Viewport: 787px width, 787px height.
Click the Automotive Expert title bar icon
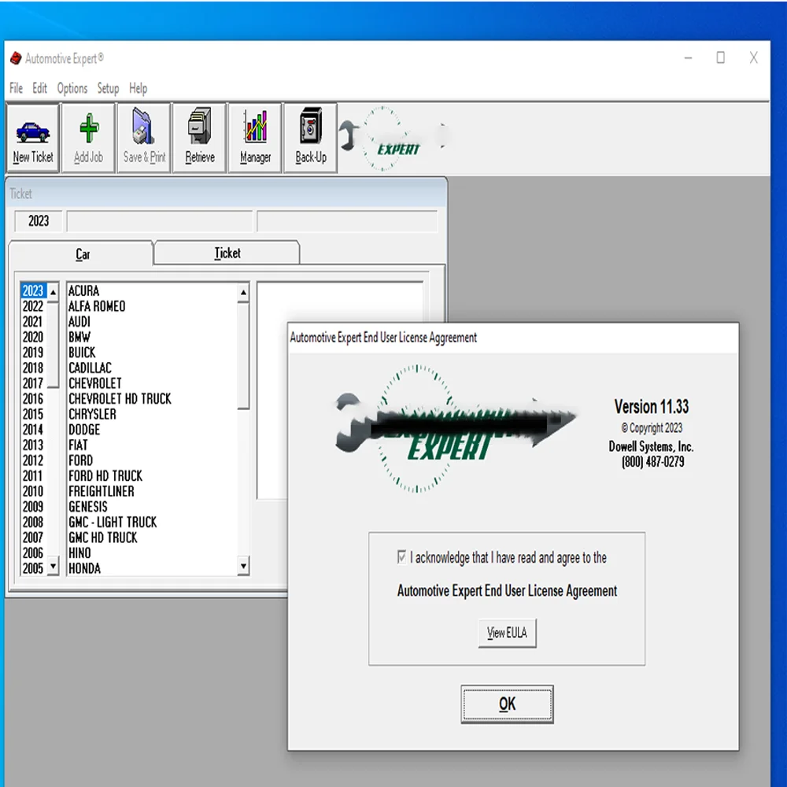pyautogui.click(x=16, y=58)
